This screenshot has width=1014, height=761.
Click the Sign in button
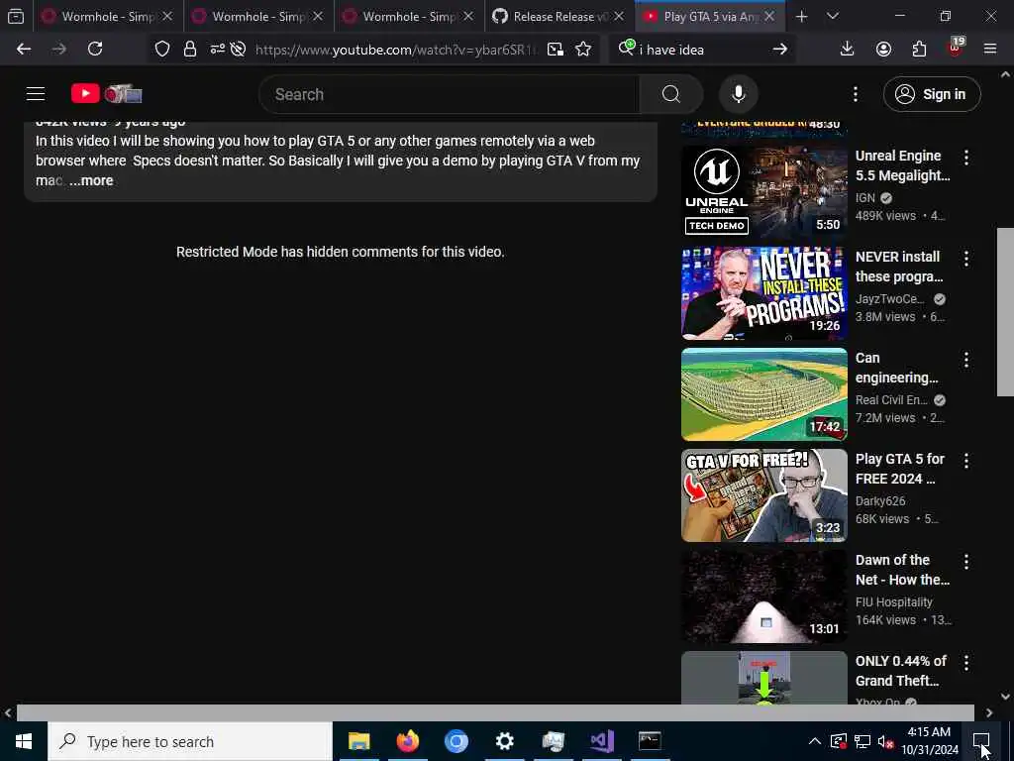point(932,94)
